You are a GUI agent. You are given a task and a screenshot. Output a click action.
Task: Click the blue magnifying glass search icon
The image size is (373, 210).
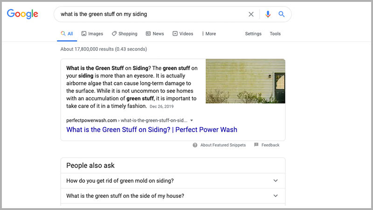coord(282,14)
